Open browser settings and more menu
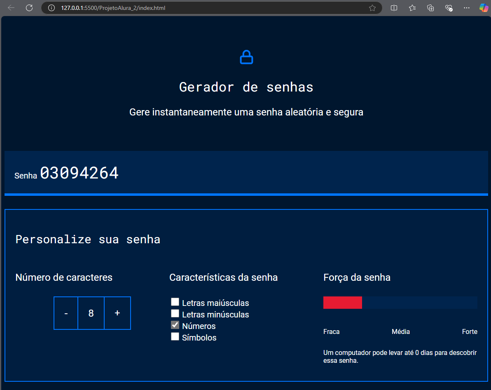The height and width of the screenshot is (390, 491). (467, 8)
